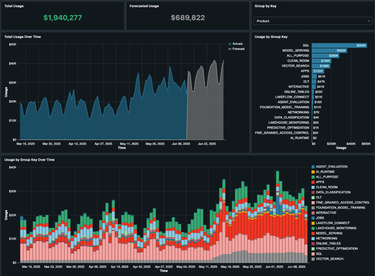Click the MODEL_SERVING legend color swatch
The image size is (375, 276).
coord(313,233)
